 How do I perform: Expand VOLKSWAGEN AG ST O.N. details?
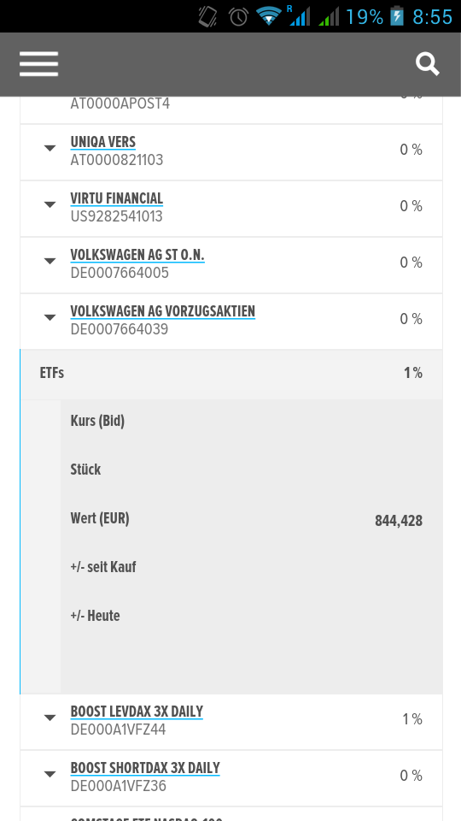pyautogui.click(x=50, y=261)
